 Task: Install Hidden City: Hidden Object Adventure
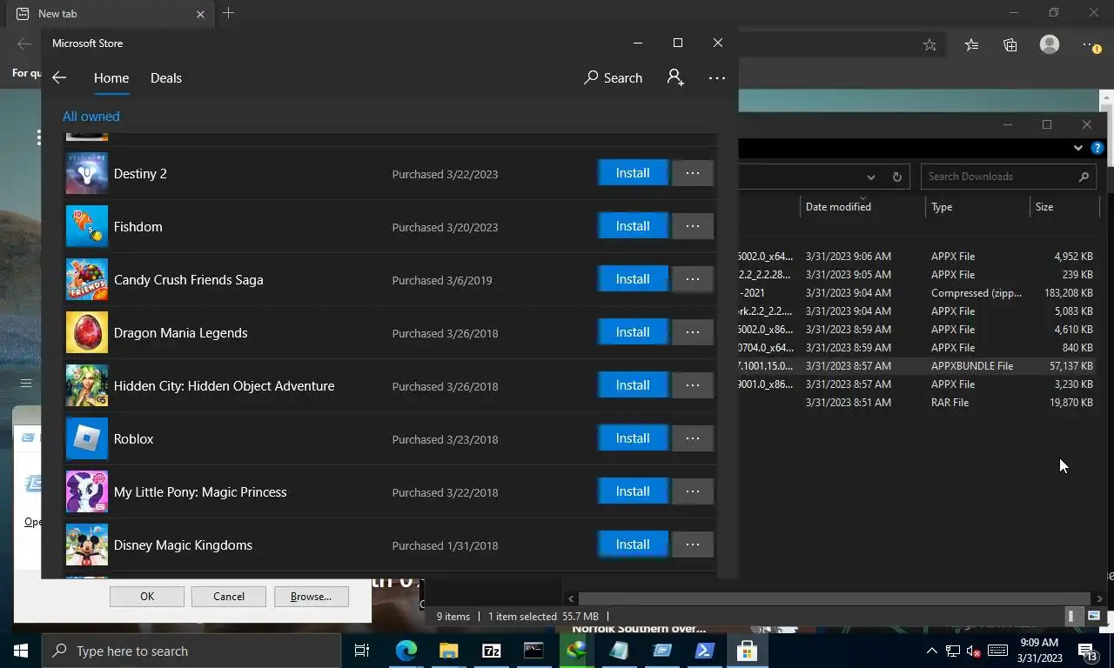[x=633, y=385]
